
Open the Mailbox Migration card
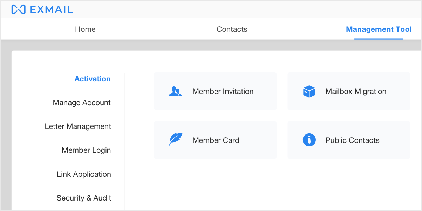pyautogui.click(x=349, y=91)
